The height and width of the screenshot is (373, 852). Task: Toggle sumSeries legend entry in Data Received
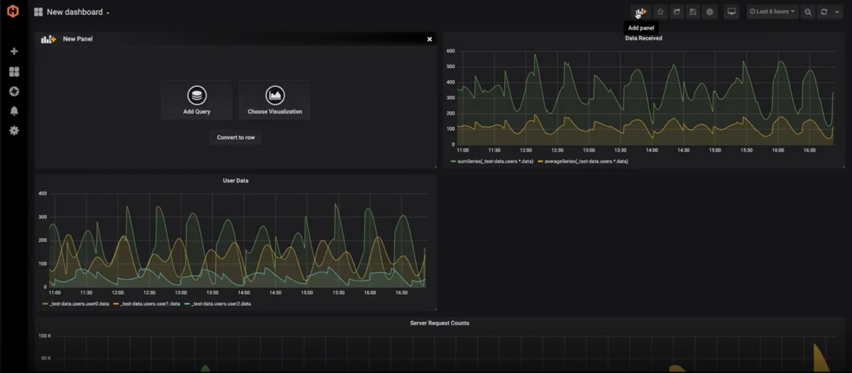[x=492, y=161]
